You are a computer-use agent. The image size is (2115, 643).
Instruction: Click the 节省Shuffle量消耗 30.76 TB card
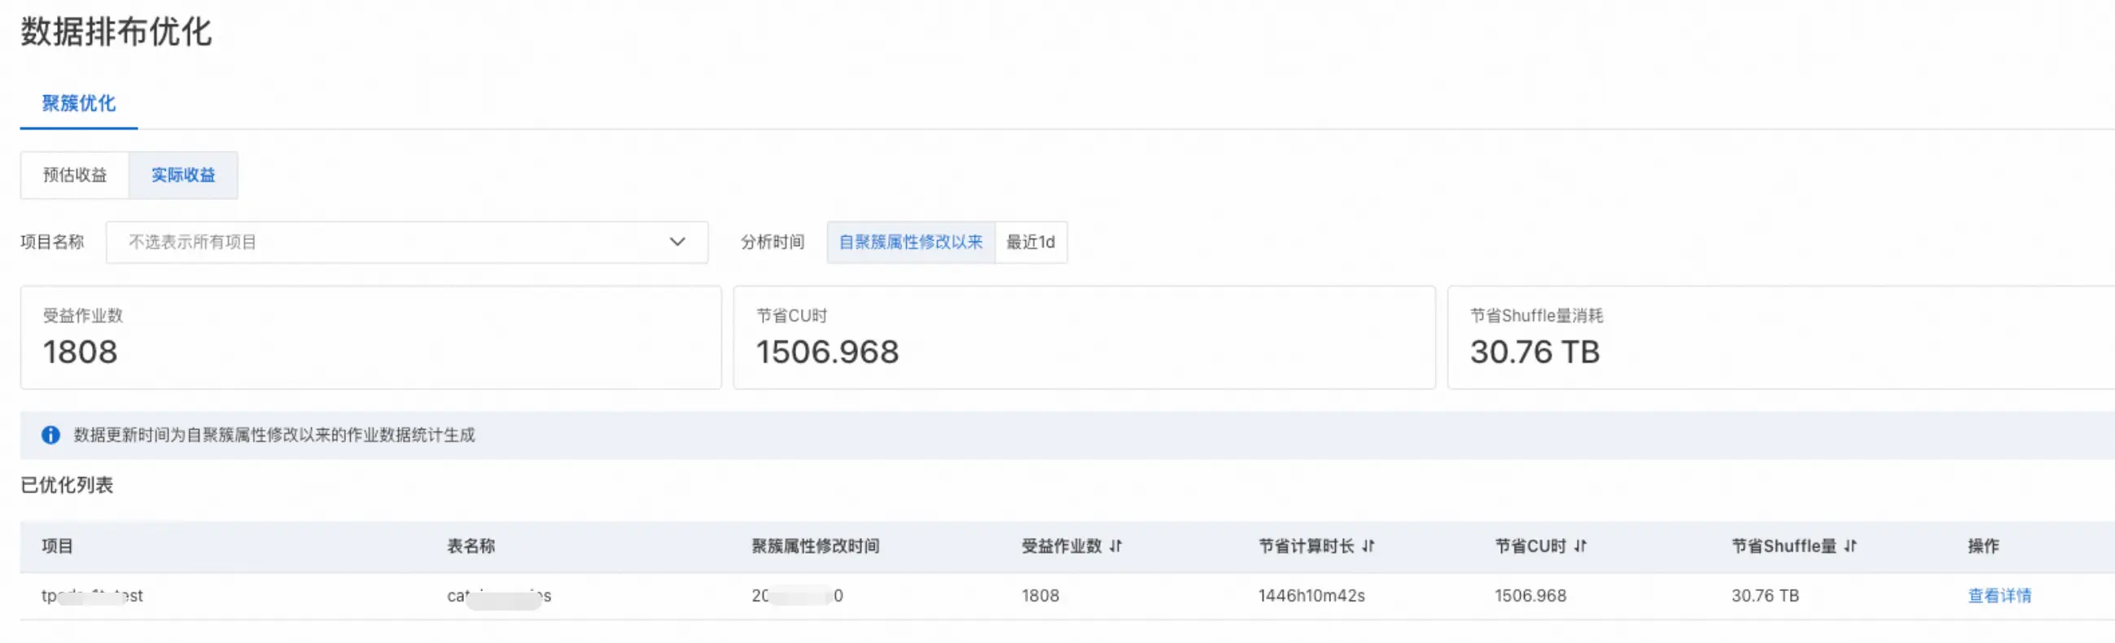pyautogui.click(x=1782, y=338)
